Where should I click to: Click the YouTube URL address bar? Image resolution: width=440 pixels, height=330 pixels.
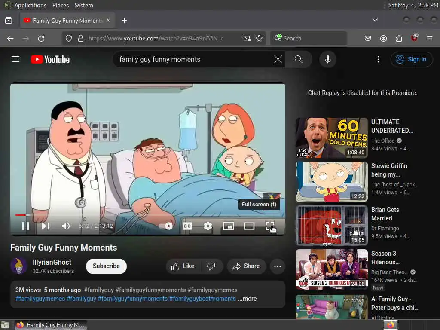(156, 38)
